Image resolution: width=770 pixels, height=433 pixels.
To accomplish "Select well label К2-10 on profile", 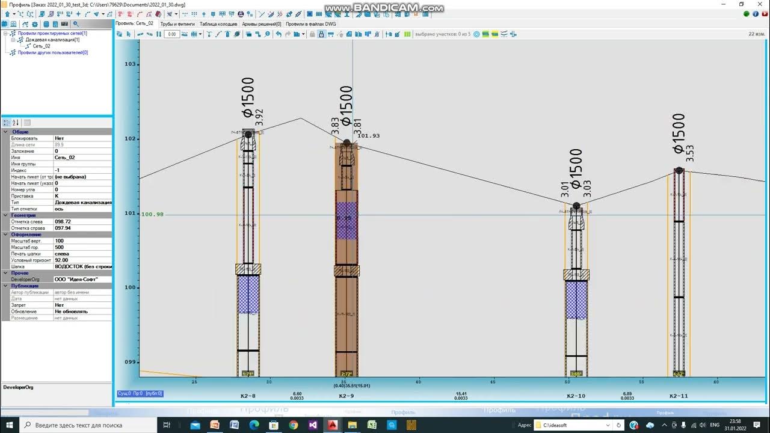I will click(x=576, y=396).
